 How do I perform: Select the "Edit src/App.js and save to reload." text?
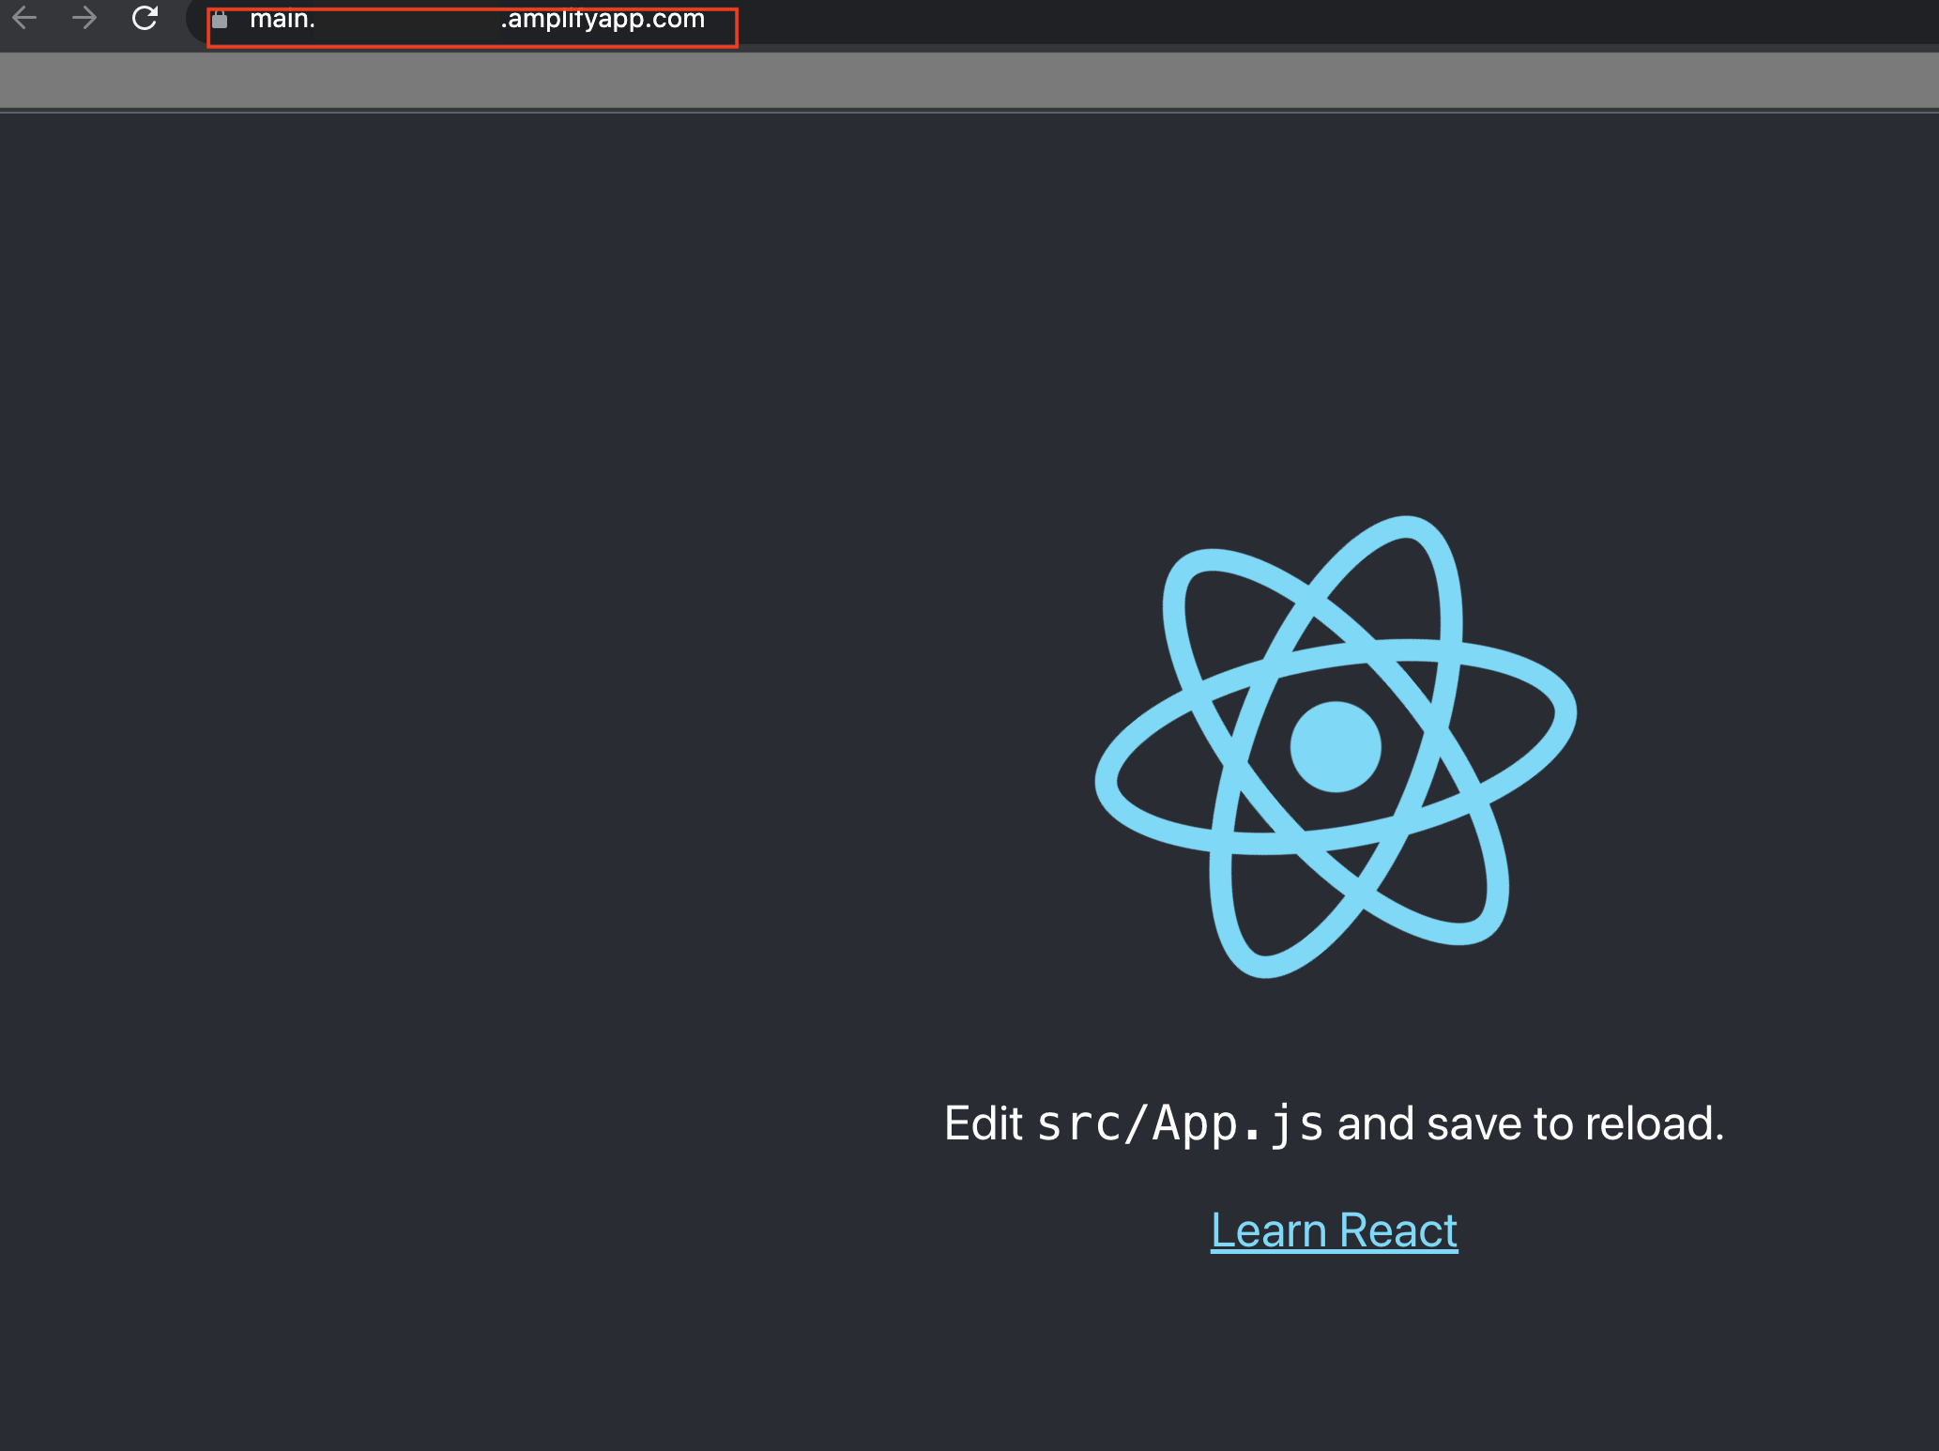pos(1334,1123)
